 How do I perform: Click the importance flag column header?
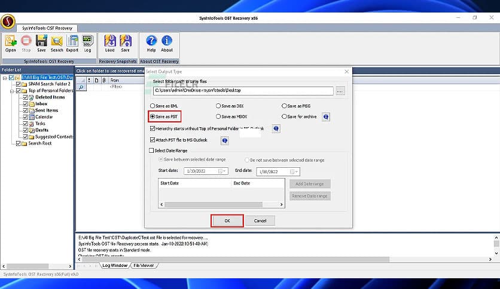coord(89,80)
